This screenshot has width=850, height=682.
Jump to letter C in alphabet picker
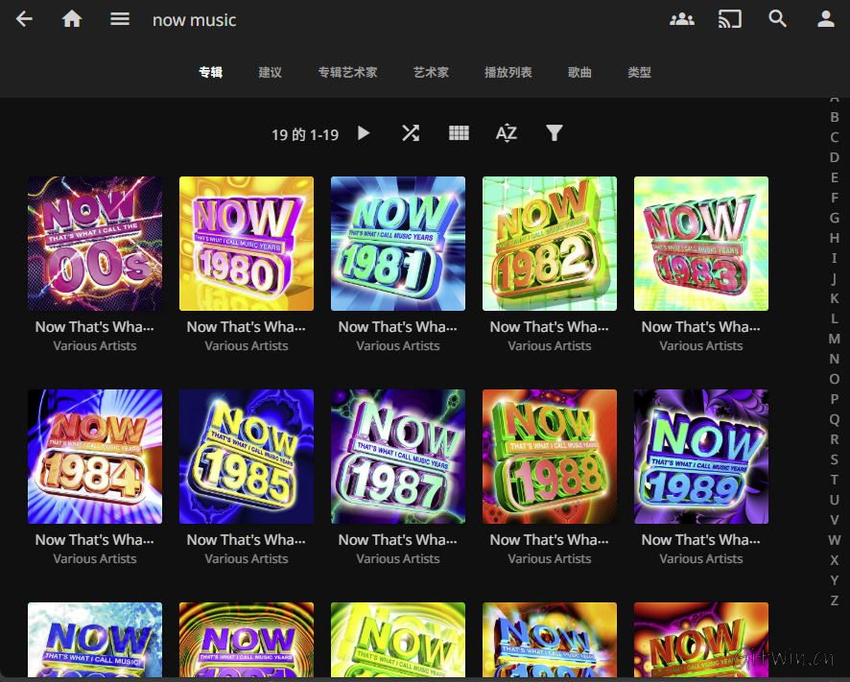click(x=835, y=137)
